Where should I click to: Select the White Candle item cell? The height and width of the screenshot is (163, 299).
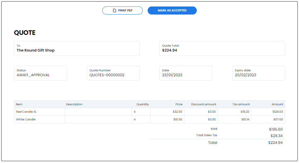(39, 119)
